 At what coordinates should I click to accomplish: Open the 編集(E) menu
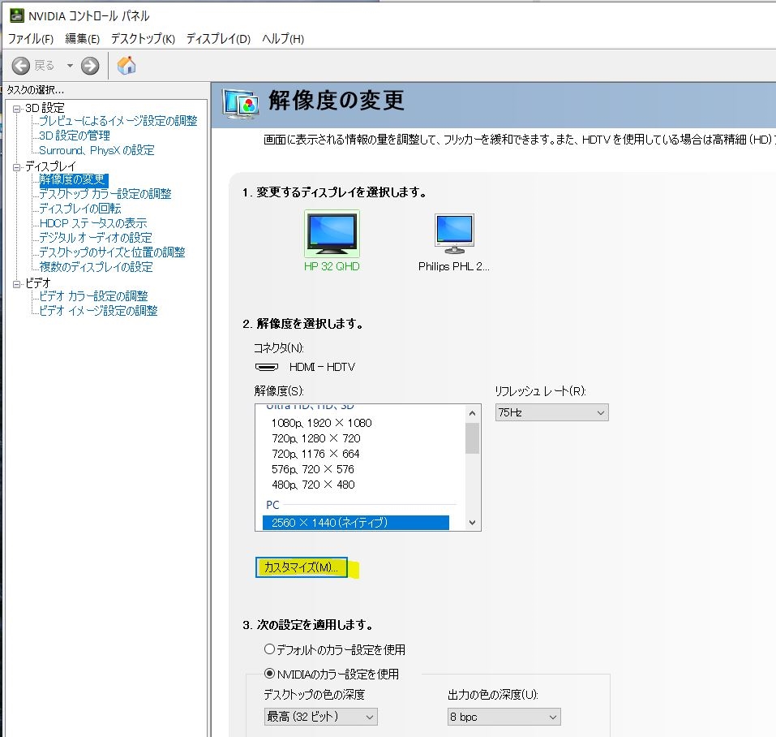click(82, 39)
